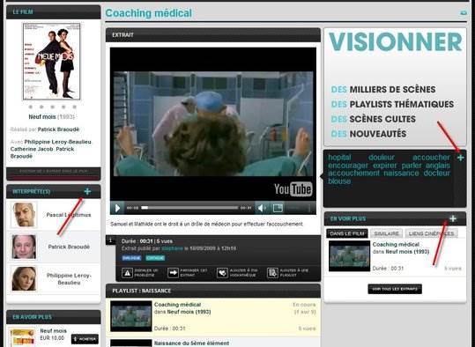Click the report a problem warning icon
475x347 pixels.
[x=127, y=273]
